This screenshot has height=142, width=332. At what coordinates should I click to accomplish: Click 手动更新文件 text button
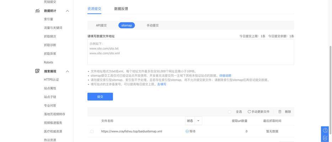pos(261,112)
